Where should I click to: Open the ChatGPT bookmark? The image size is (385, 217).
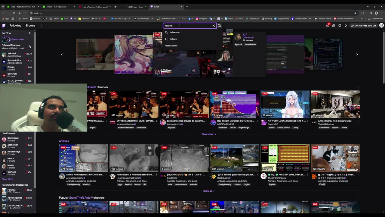click(x=35, y=19)
